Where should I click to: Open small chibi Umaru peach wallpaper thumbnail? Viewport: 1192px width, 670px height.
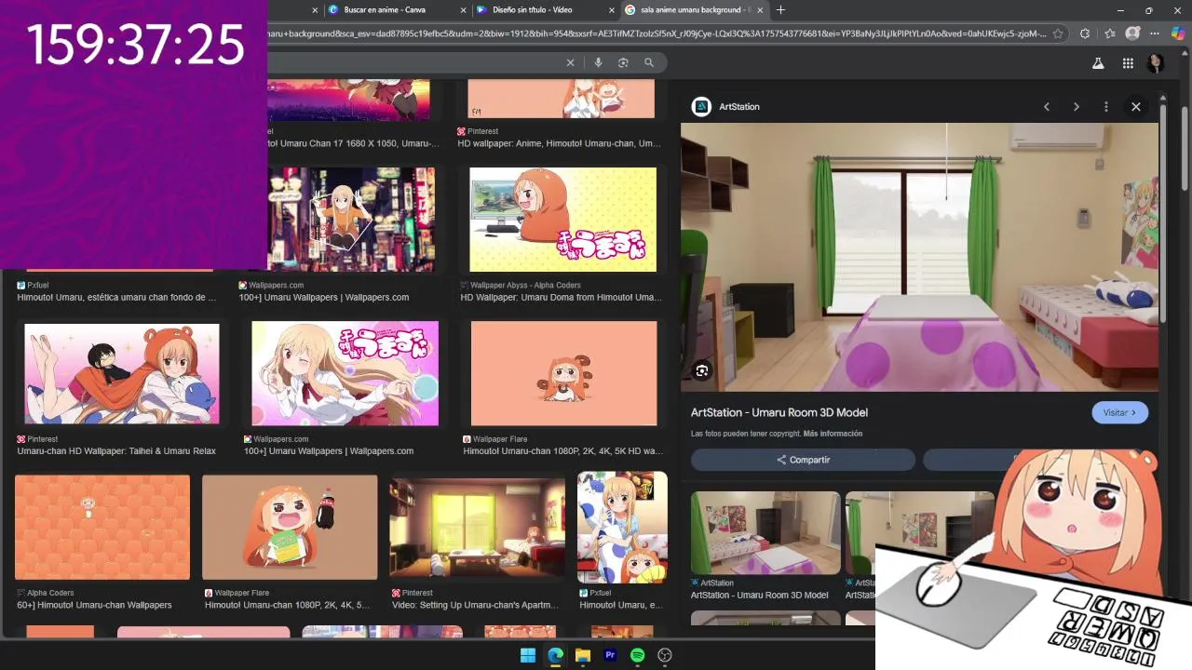563,373
